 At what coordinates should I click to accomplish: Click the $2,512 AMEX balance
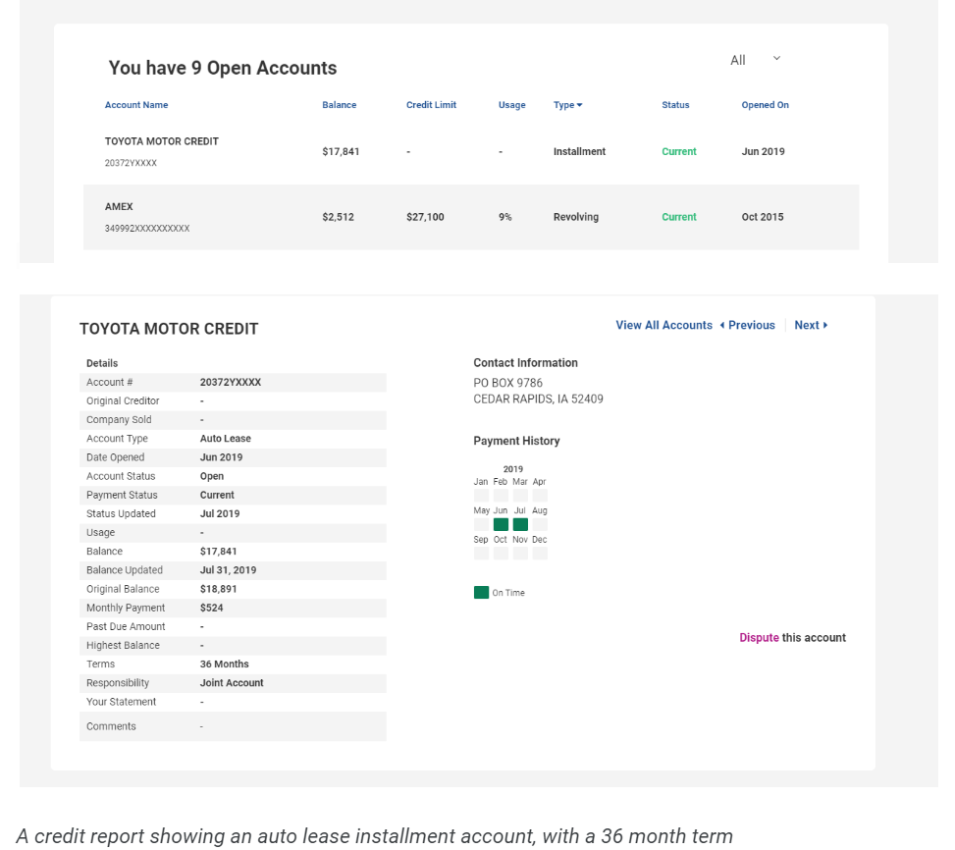pyautogui.click(x=338, y=217)
